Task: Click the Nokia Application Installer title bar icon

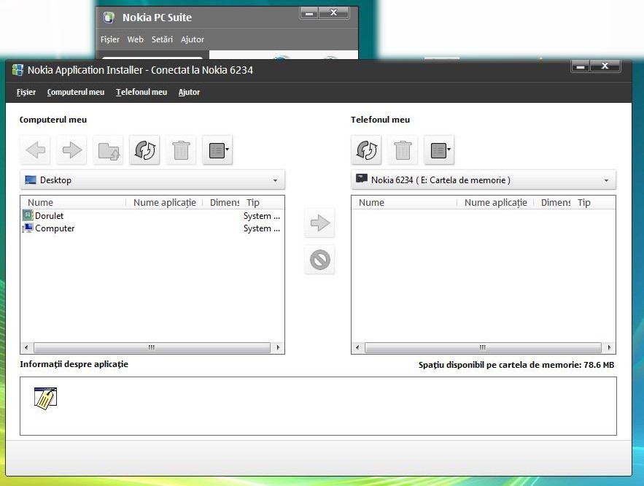Action: tap(18, 70)
